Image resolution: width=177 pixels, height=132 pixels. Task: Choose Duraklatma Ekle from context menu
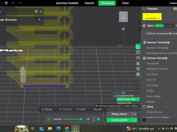(x=126, y=96)
